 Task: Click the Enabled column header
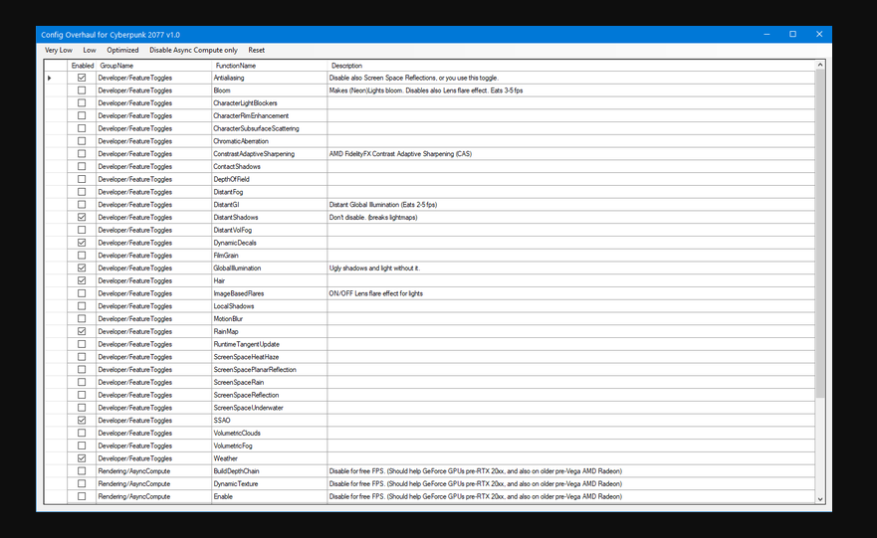[x=83, y=66]
